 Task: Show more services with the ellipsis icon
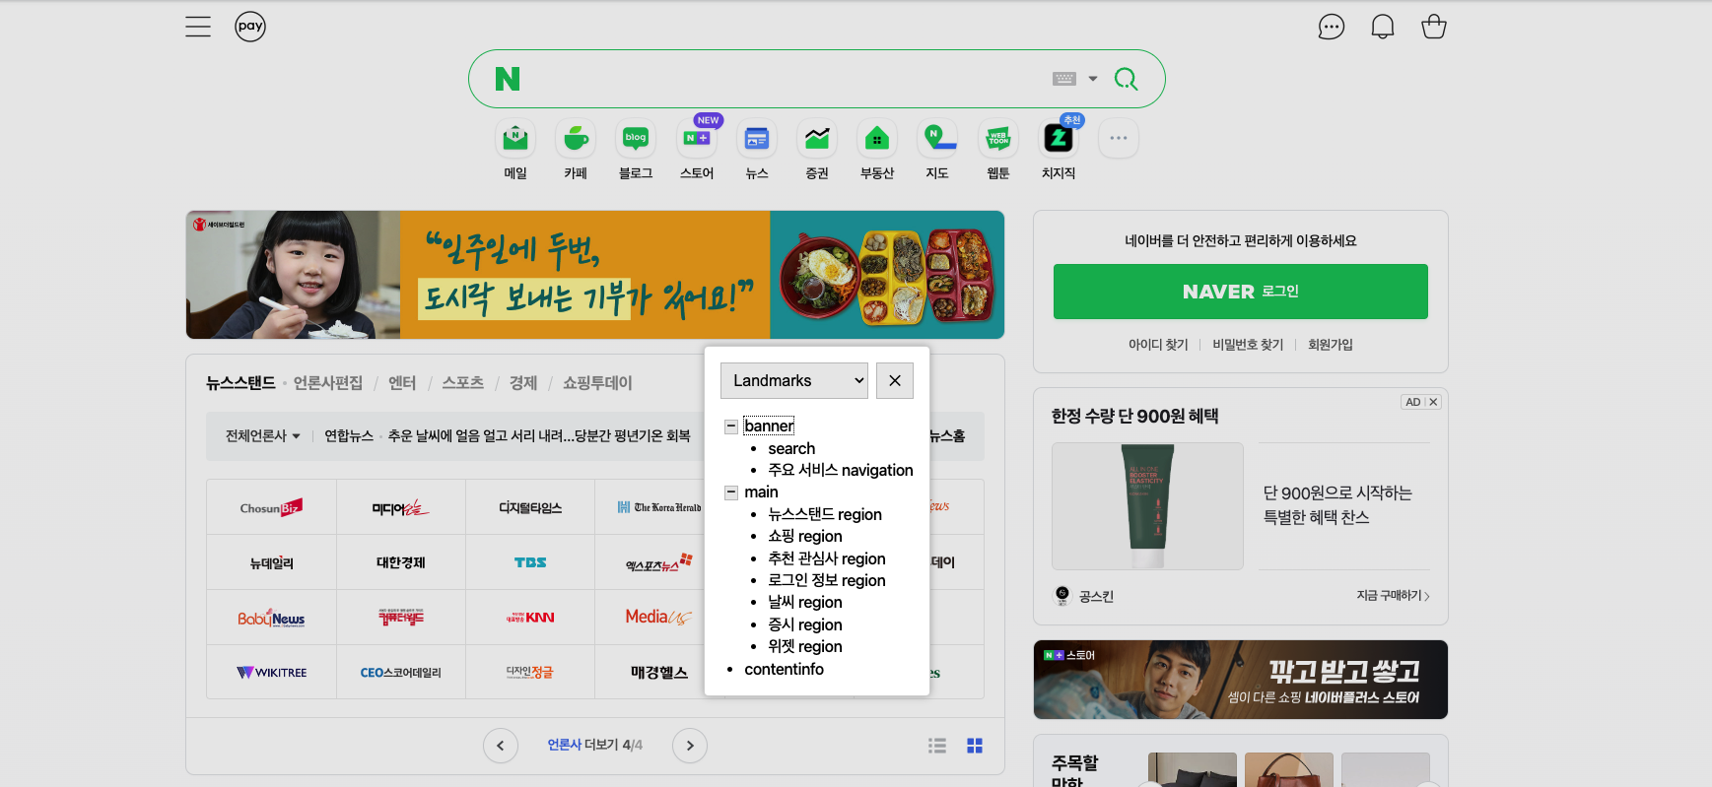click(x=1119, y=139)
